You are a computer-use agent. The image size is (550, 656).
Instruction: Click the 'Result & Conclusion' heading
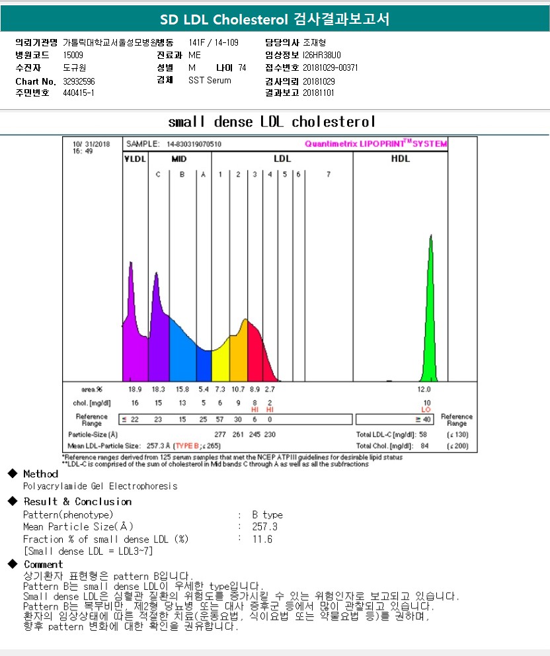point(78,502)
